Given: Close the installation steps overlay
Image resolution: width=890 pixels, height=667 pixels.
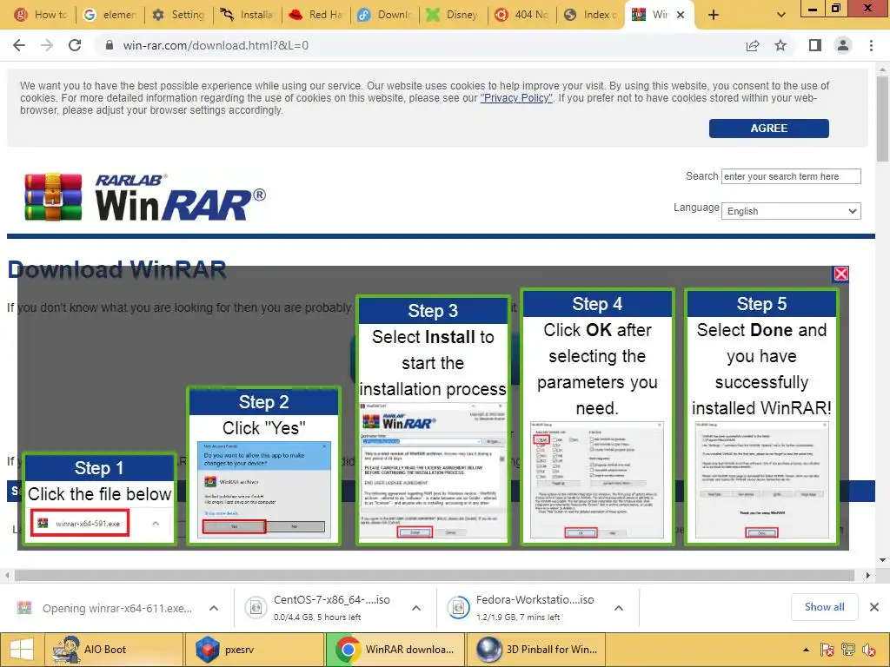Looking at the screenshot, I should (x=840, y=274).
